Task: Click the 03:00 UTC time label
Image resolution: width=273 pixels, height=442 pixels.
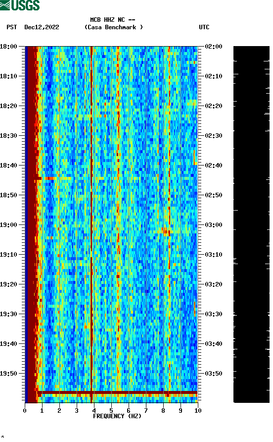Action: [214, 225]
